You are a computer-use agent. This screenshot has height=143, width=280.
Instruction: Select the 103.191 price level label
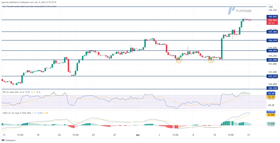pos(272,76)
